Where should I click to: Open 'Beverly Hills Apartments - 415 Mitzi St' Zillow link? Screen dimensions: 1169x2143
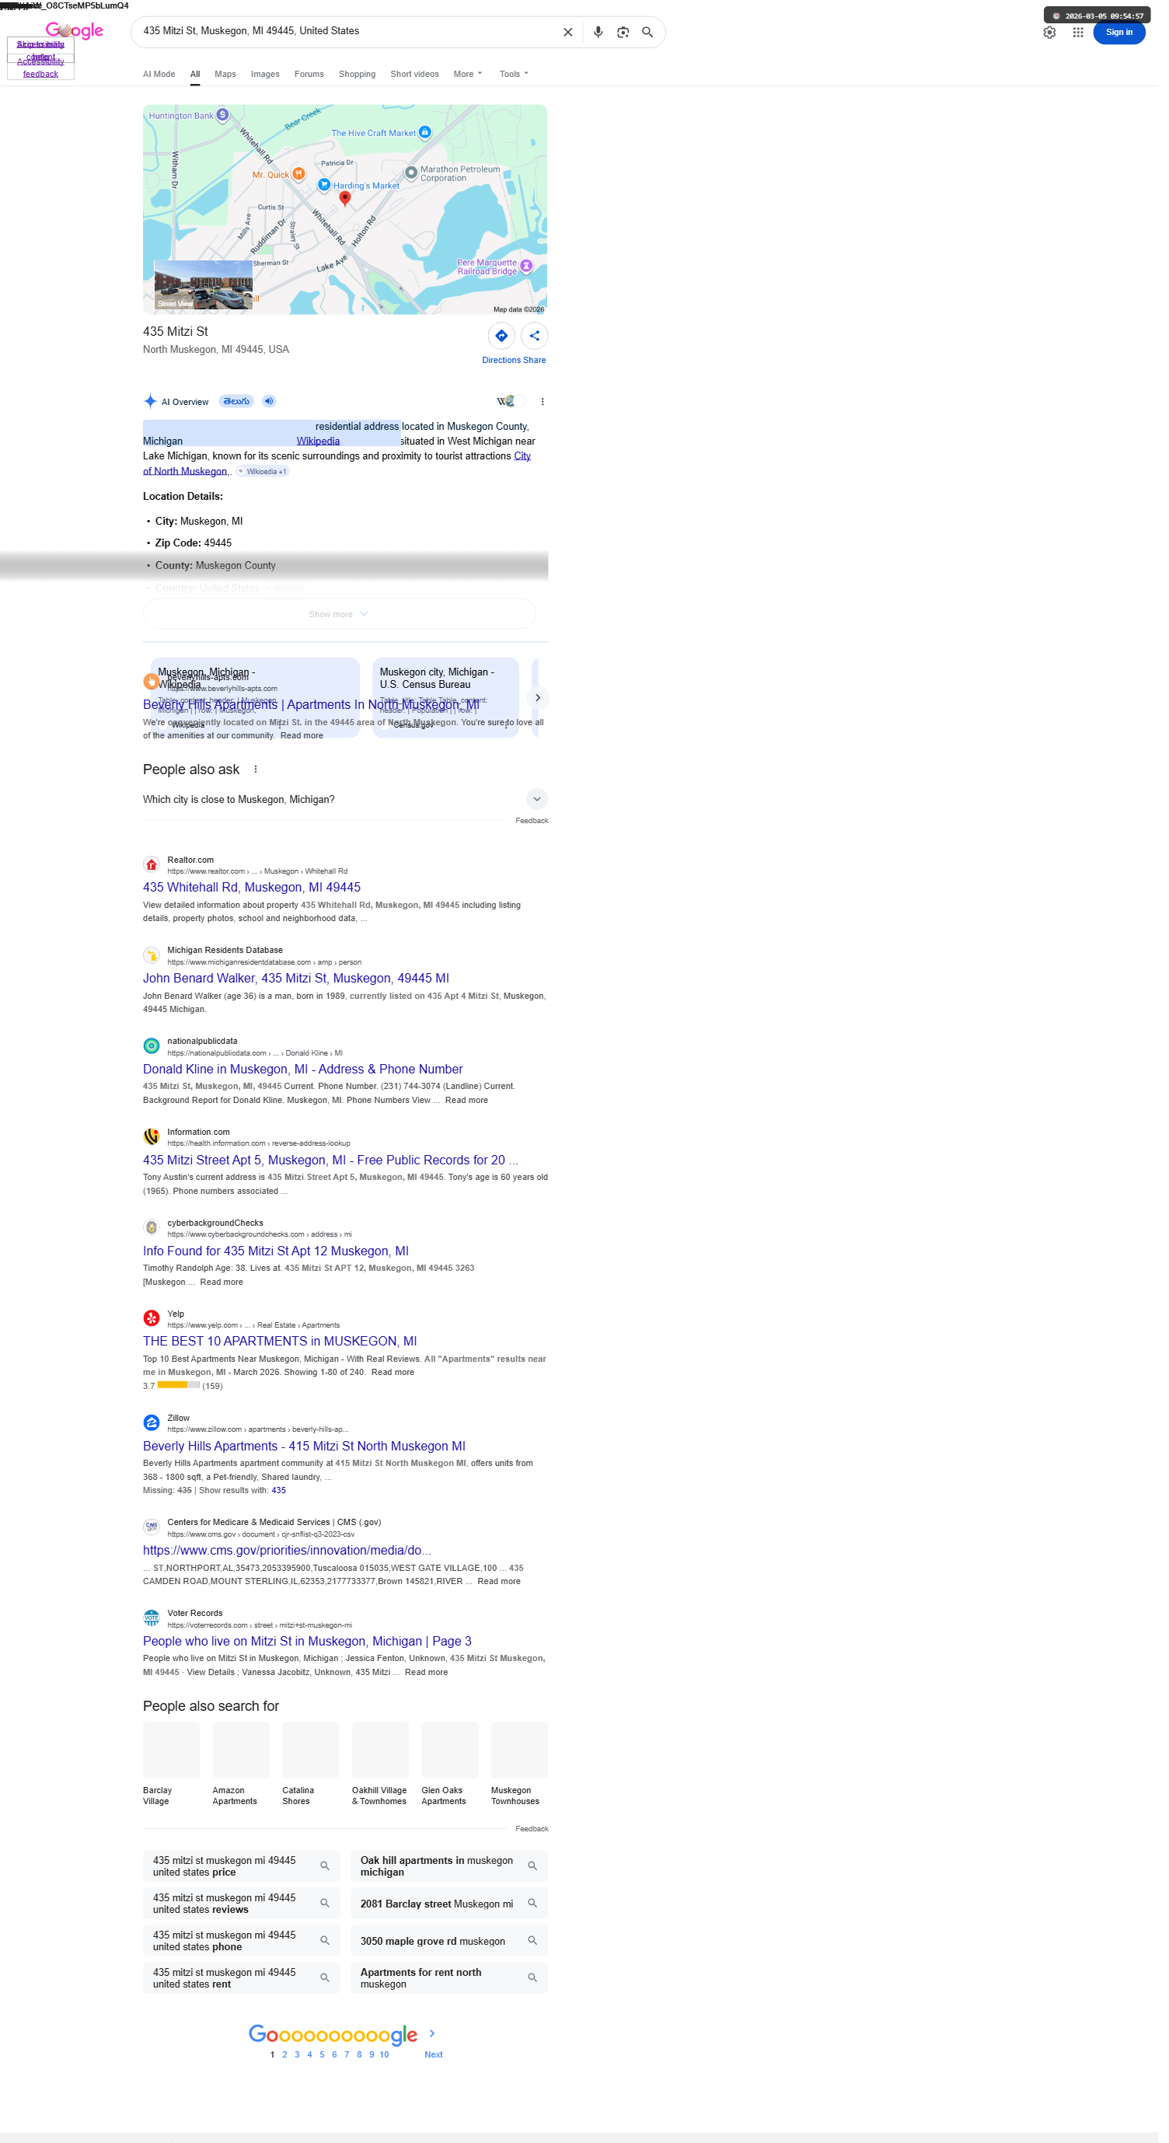[x=305, y=1446]
